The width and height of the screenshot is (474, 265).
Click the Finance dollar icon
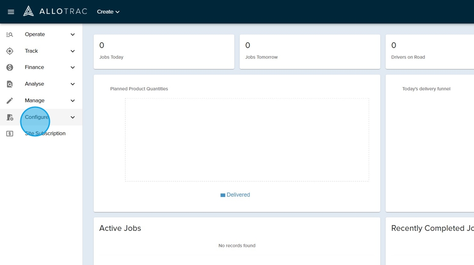pyautogui.click(x=10, y=68)
